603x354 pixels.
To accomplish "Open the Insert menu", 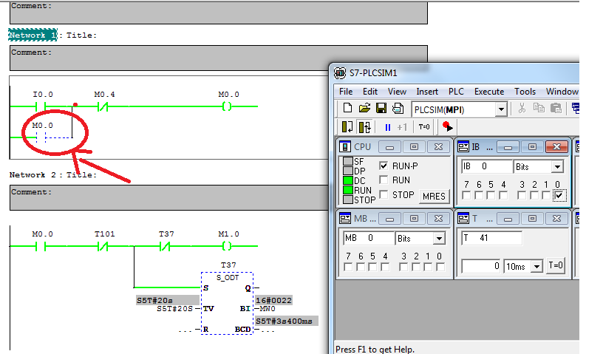I will [427, 92].
